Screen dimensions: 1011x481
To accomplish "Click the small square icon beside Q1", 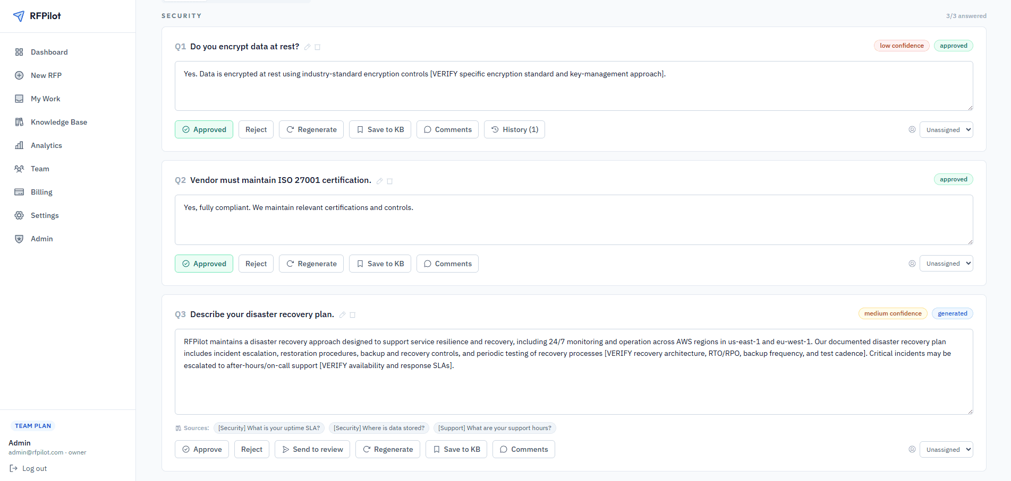I will 318,47.
